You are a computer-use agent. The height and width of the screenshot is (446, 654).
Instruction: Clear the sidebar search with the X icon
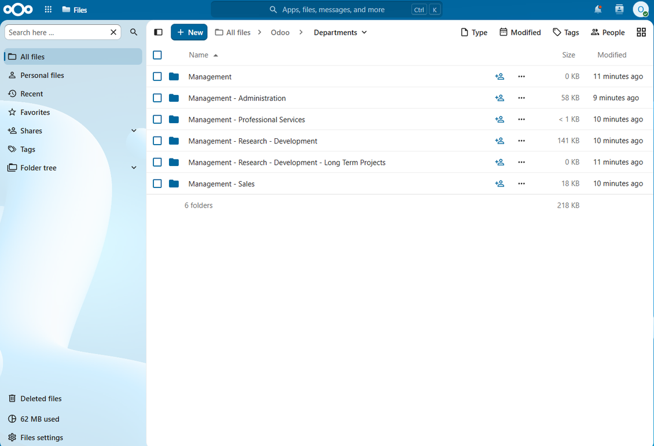coord(113,32)
